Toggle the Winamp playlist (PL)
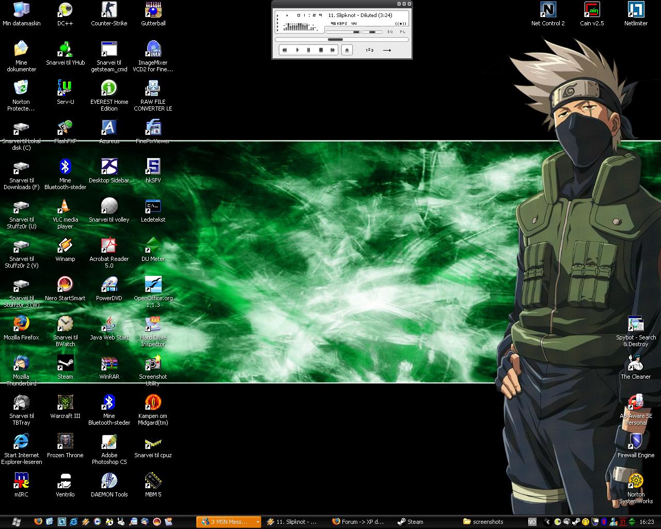661x529 pixels. click(x=403, y=32)
